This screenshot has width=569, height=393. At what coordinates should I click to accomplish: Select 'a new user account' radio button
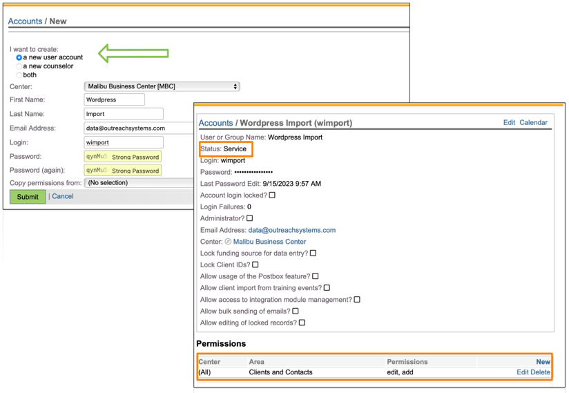(x=19, y=58)
